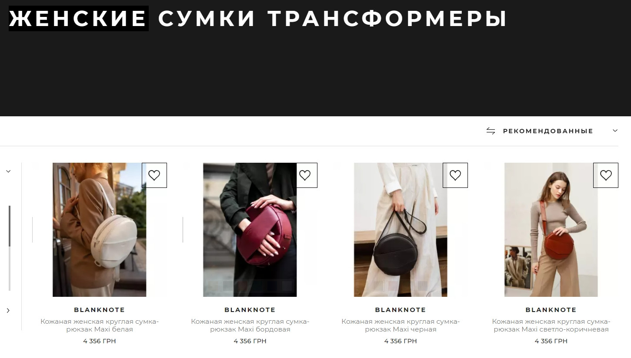Screen dimensions: 631x358
Task: Toggle favorite heart on the black Maxi bag
Action: click(455, 175)
